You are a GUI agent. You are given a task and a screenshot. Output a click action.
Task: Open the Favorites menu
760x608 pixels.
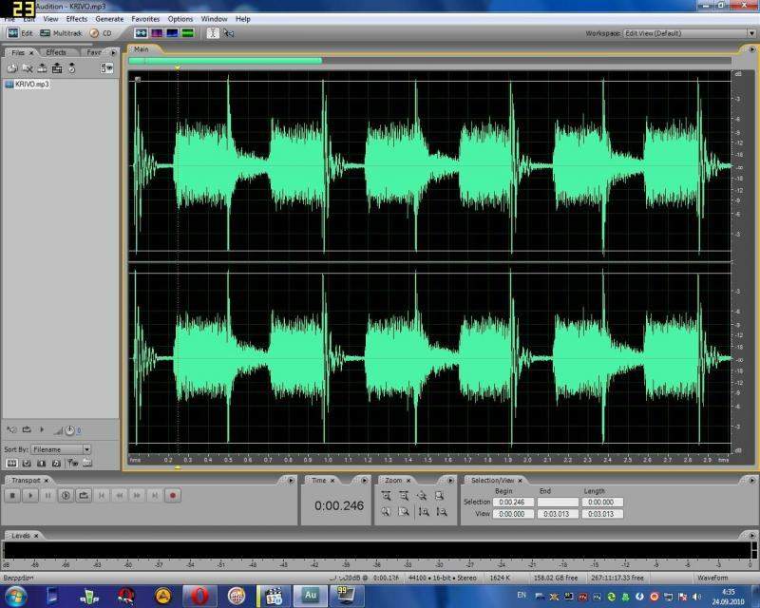(145, 19)
